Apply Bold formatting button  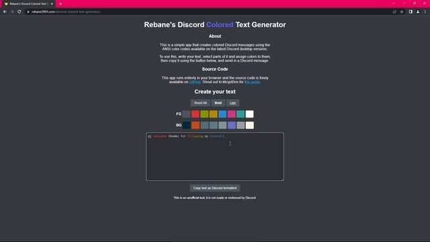pyautogui.click(x=218, y=103)
